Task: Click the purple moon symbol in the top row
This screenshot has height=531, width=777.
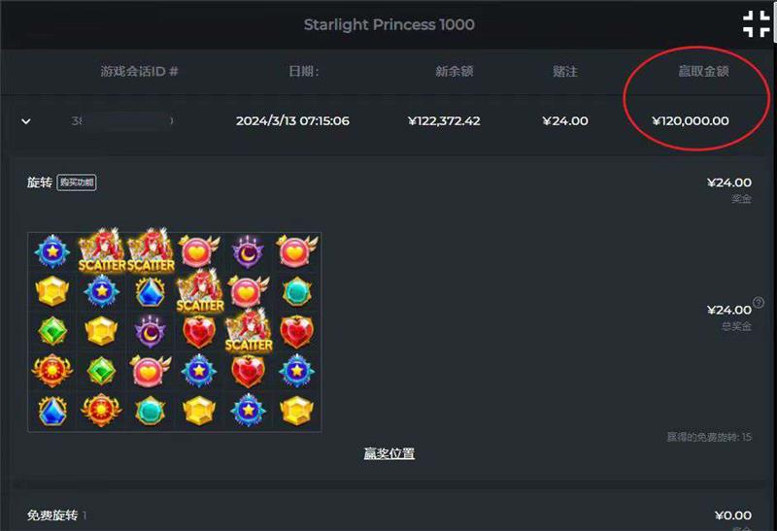Action: (248, 251)
